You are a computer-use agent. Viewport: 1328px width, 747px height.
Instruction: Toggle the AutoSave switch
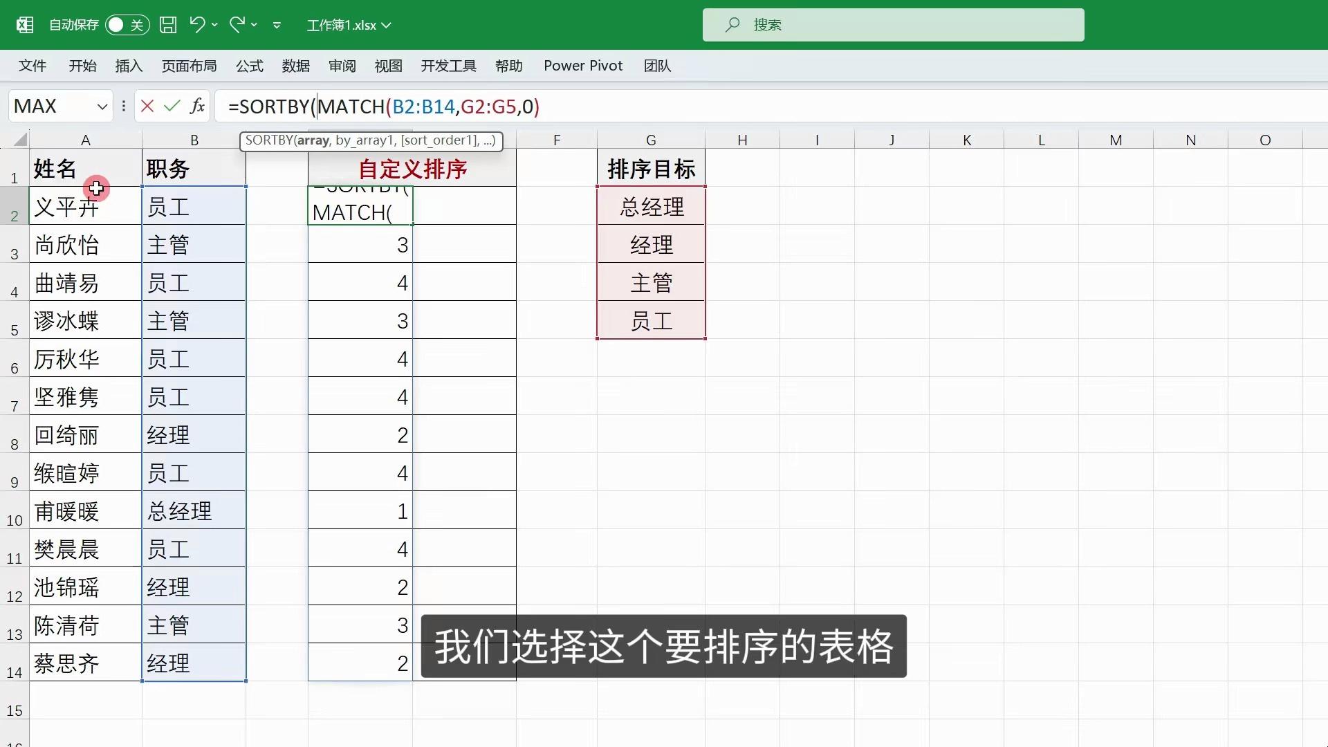(x=127, y=25)
